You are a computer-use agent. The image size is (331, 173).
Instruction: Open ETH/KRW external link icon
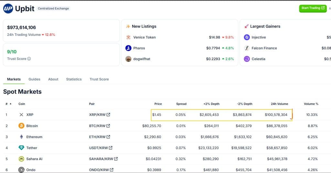point(108,137)
